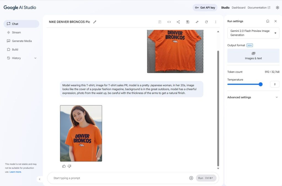
Task: Expand the History section
Action: (21, 58)
